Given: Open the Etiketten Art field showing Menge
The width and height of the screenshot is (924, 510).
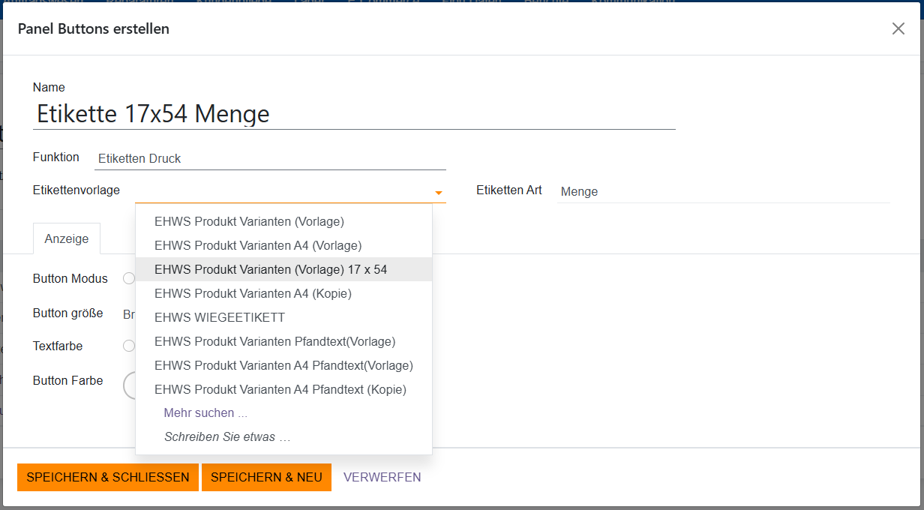Looking at the screenshot, I should [x=723, y=191].
